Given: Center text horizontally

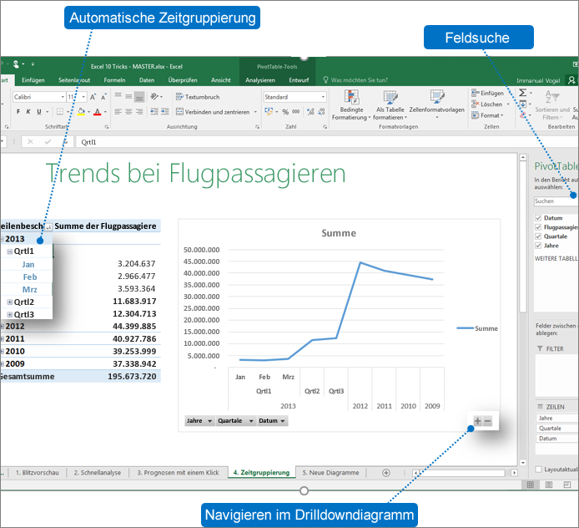Looking at the screenshot, I should point(128,112).
